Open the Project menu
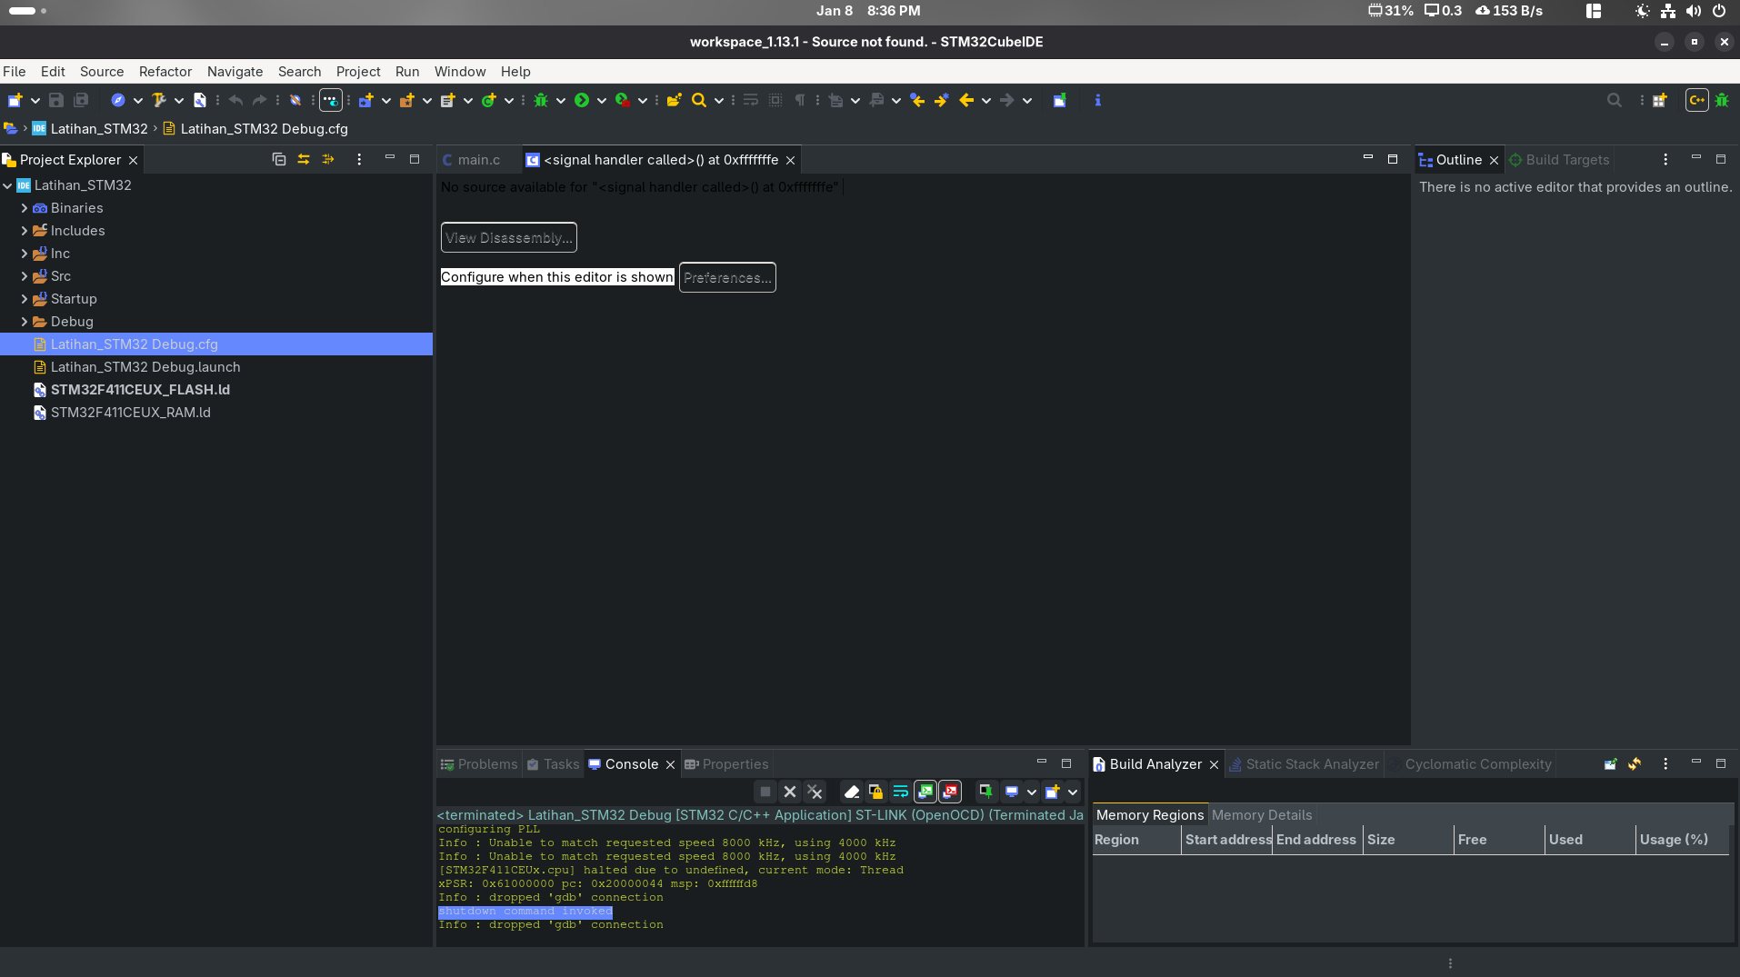Screen dimensions: 1740x977 (357, 72)
